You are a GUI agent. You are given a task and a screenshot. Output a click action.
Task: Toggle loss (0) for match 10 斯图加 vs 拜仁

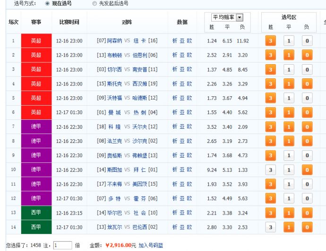(307, 170)
